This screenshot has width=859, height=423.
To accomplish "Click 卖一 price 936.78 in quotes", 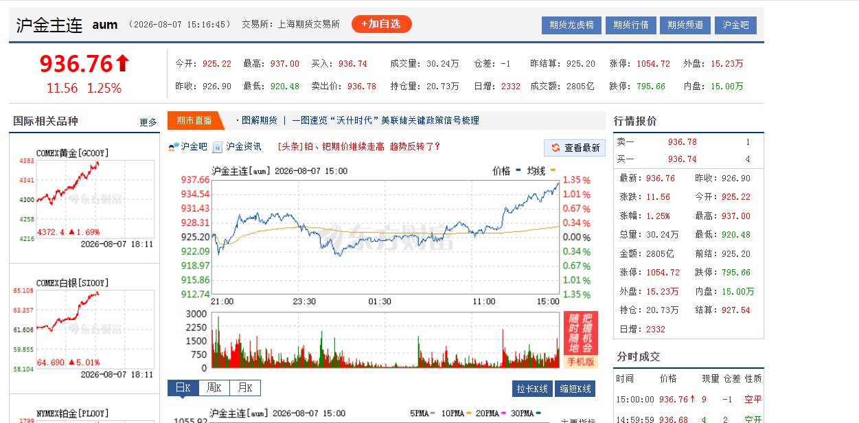I will [682, 142].
